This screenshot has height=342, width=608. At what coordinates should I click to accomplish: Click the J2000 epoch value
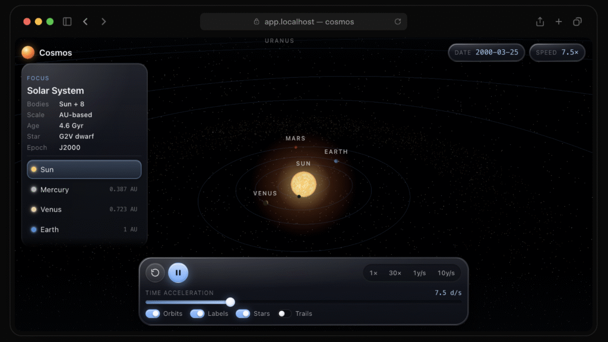(x=70, y=147)
